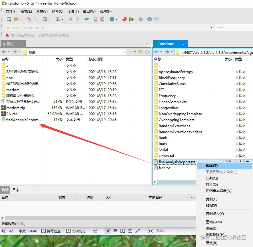Click the local pane home folder icon
Screen dimensions: 253x247
140,52
